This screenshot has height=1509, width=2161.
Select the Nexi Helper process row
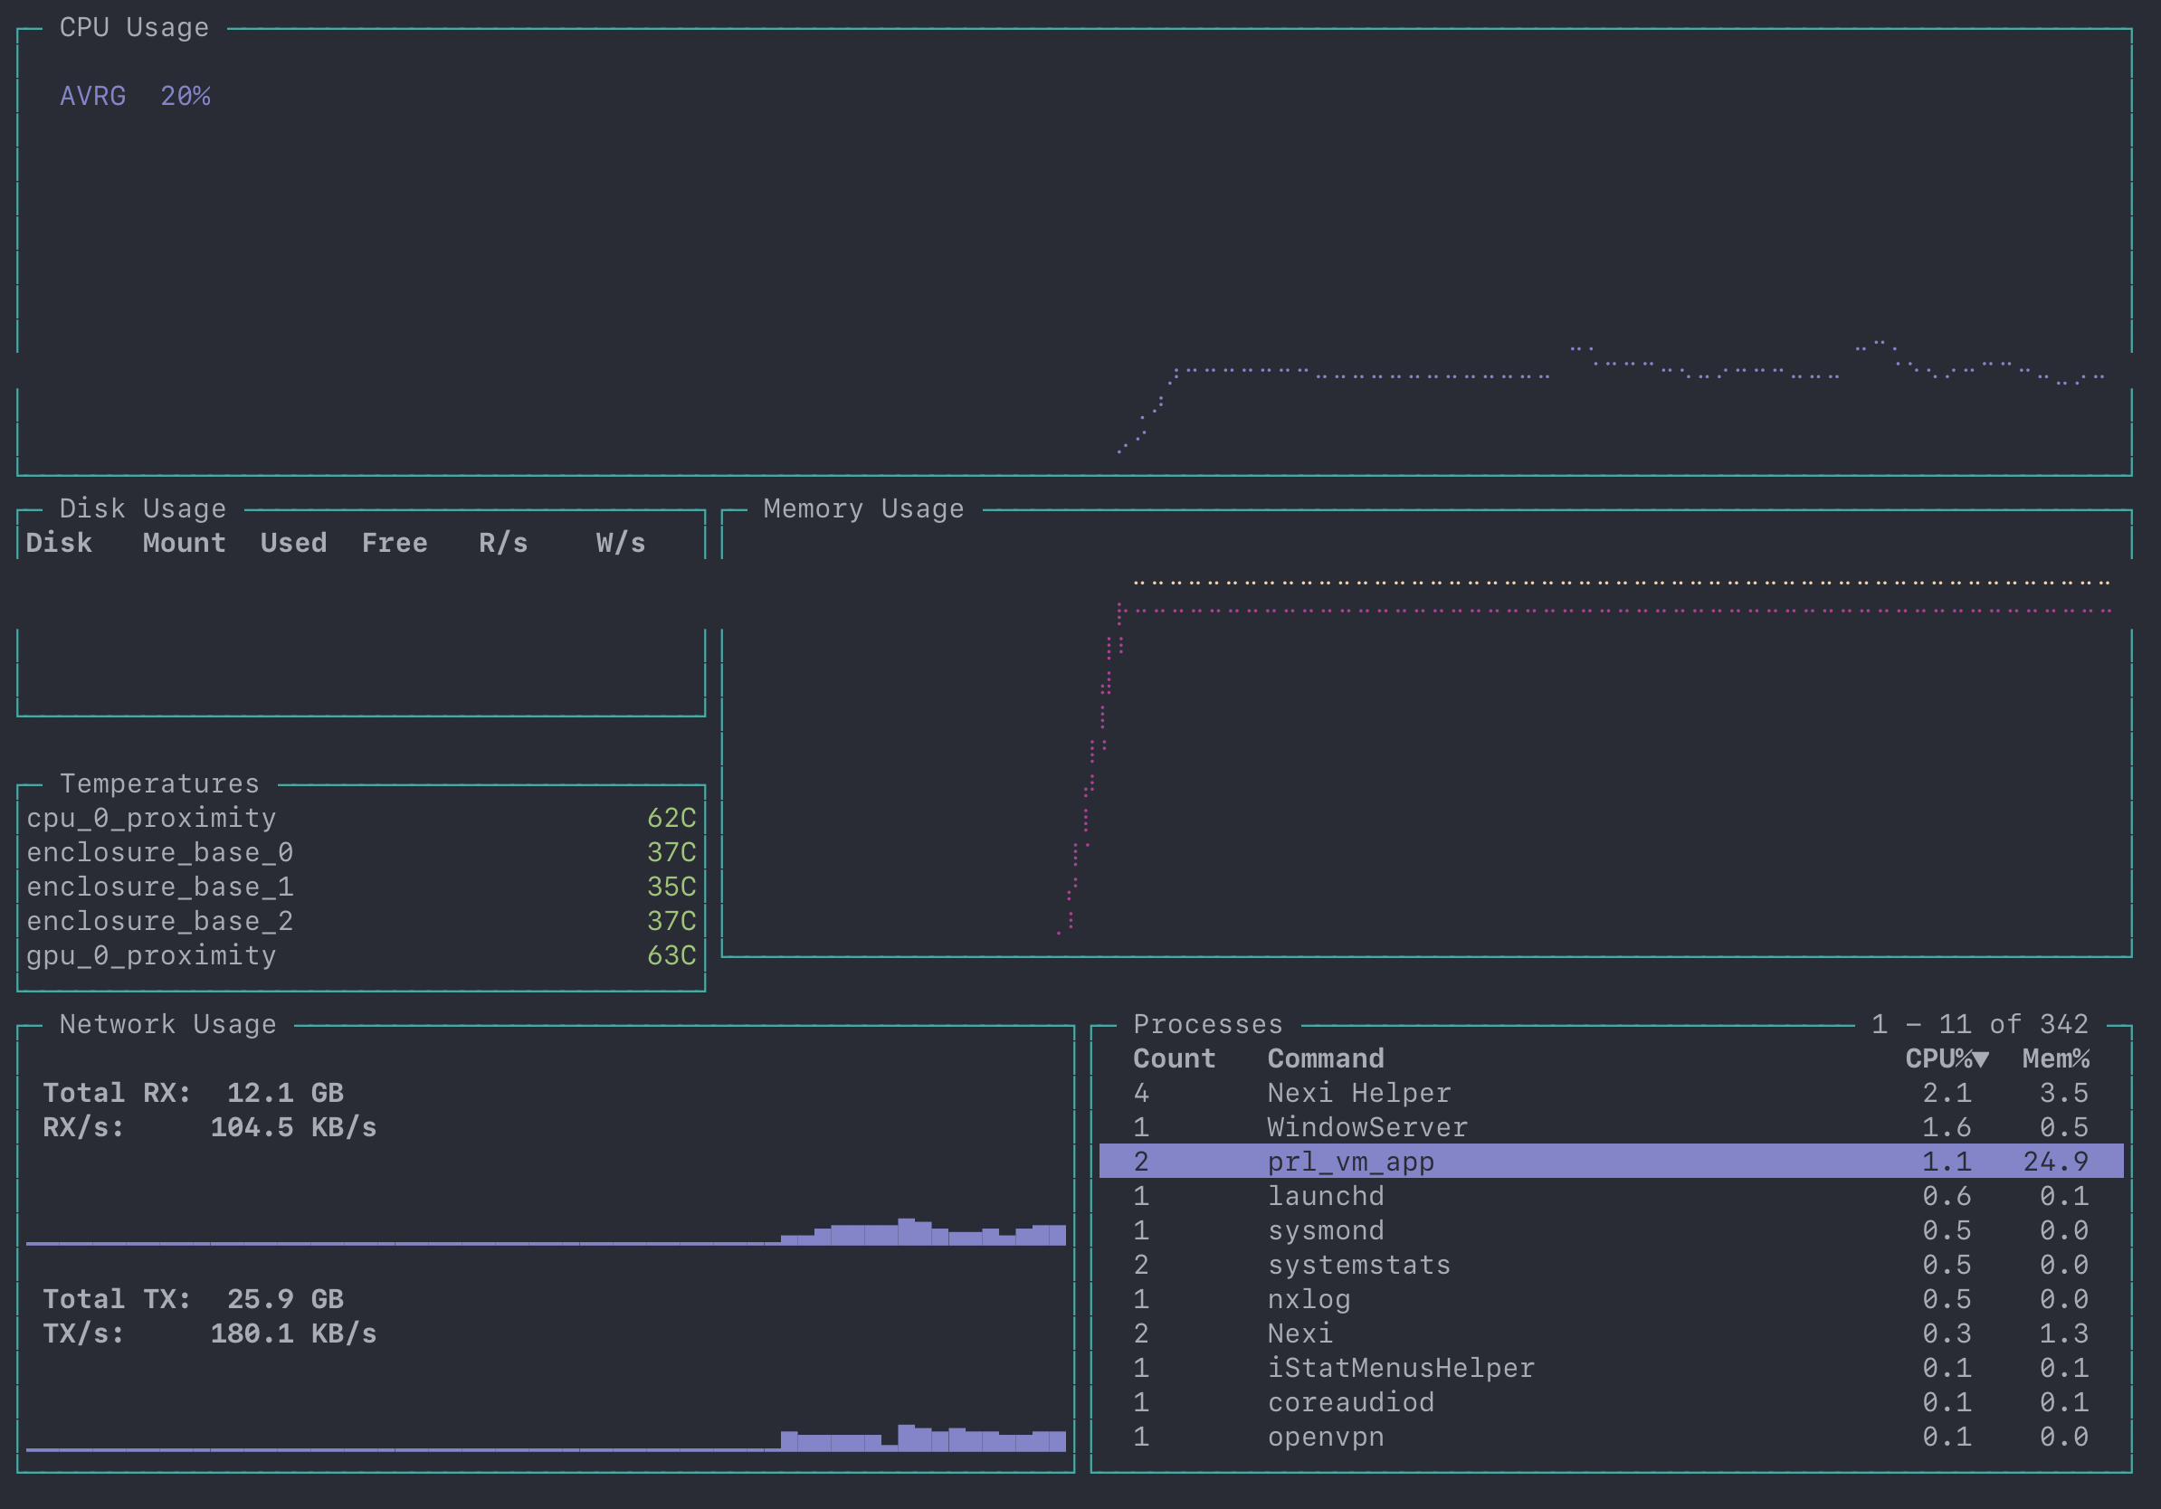click(x=1611, y=1092)
